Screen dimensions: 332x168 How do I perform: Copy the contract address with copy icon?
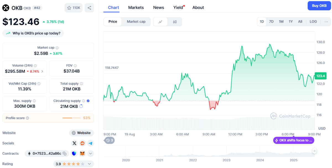click(x=64, y=154)
